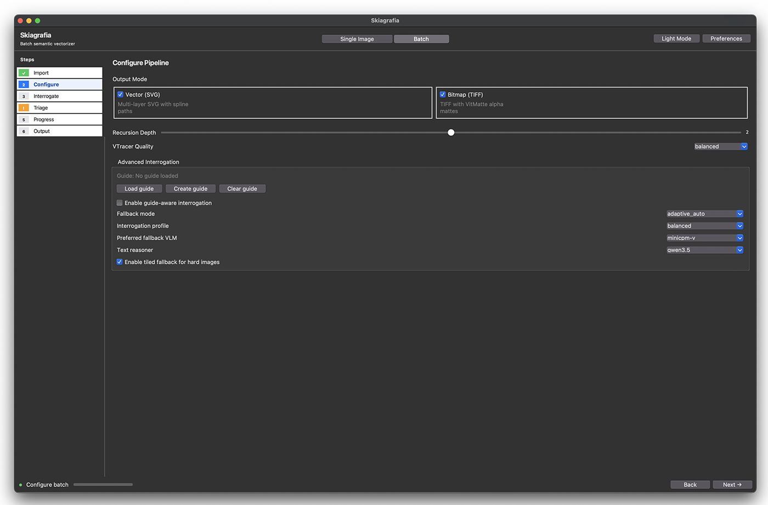Click the Output step 6 badge

pos(24,131)
